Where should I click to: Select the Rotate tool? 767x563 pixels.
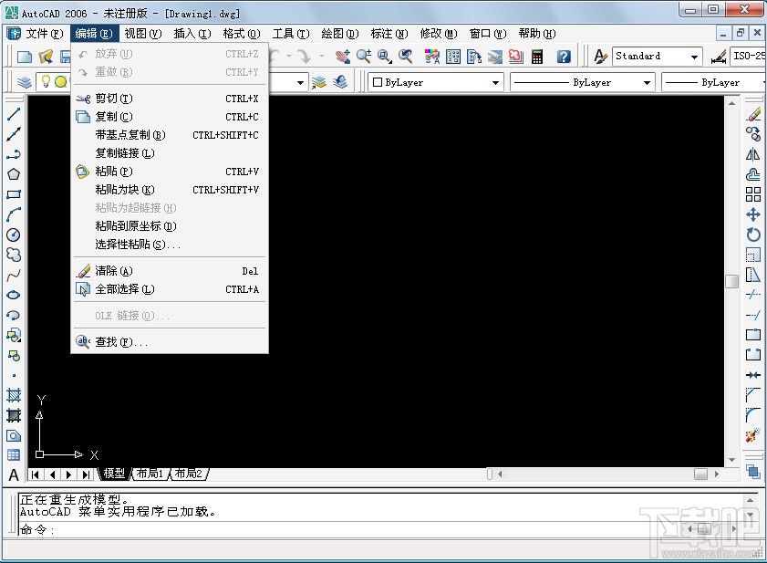(753, 234)
